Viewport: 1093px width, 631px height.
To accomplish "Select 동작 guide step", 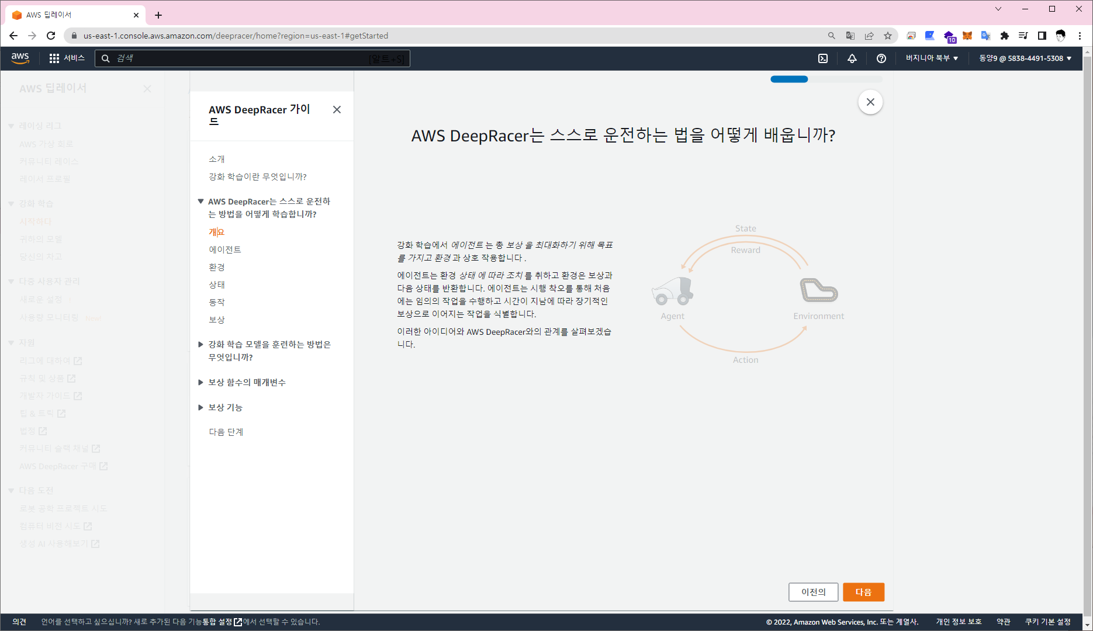I will [x=217, y=302].
